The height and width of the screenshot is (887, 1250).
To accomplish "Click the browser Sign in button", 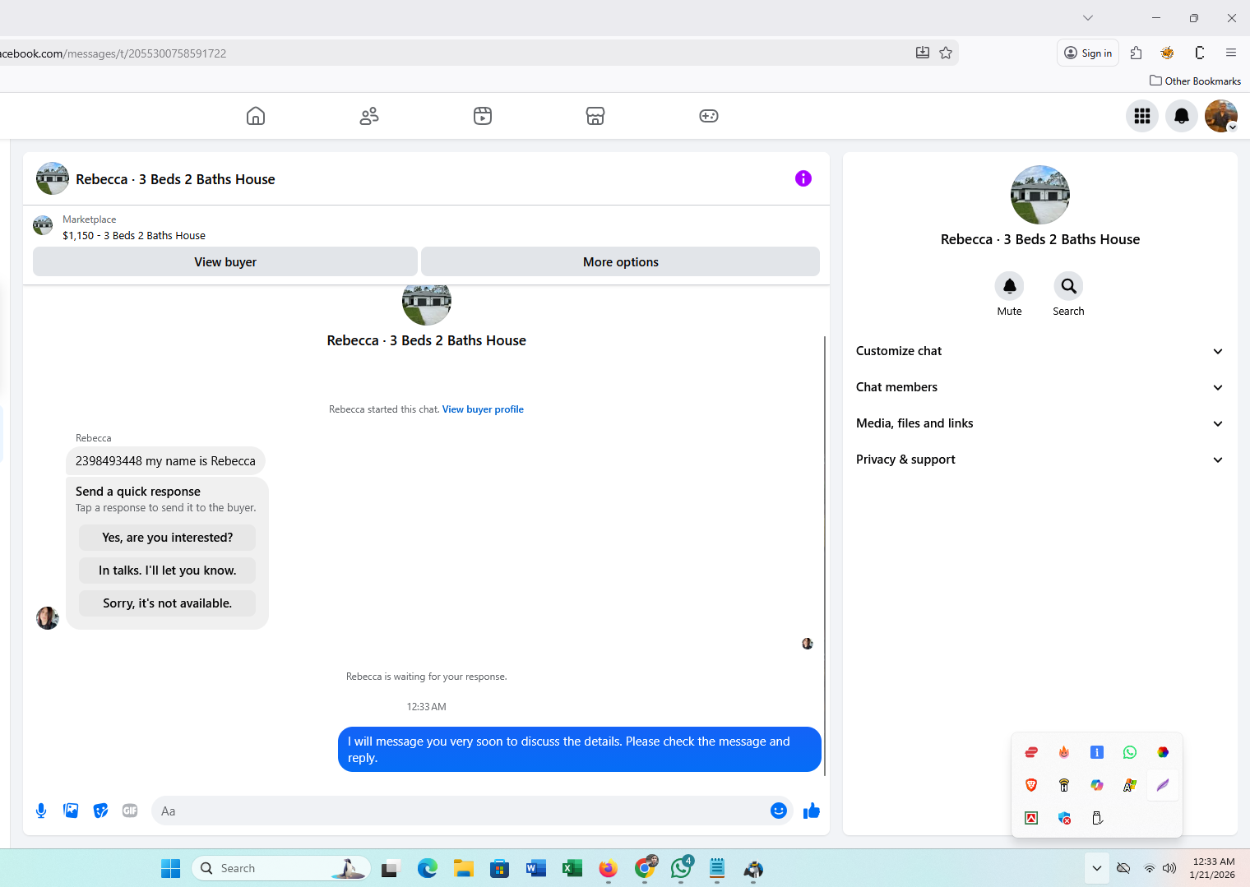I will [1088, 53].
